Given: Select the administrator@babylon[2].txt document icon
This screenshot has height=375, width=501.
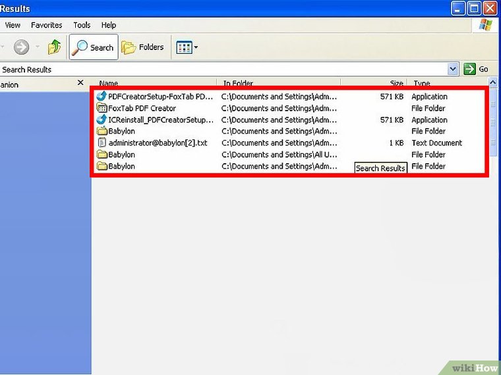Looking at the screenshot, I should [102, 143].
